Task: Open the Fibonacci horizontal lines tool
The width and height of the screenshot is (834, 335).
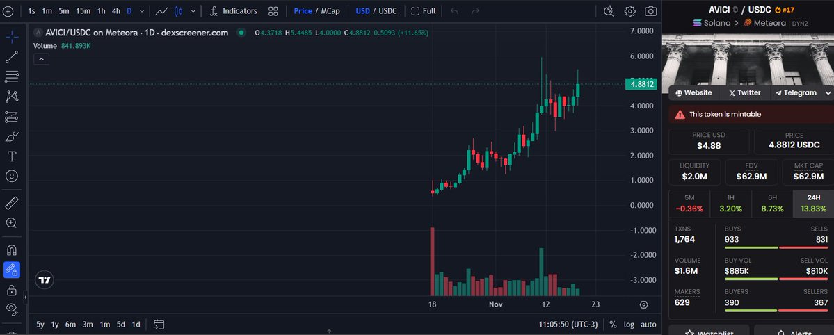Action: click(x=12, y=76)
